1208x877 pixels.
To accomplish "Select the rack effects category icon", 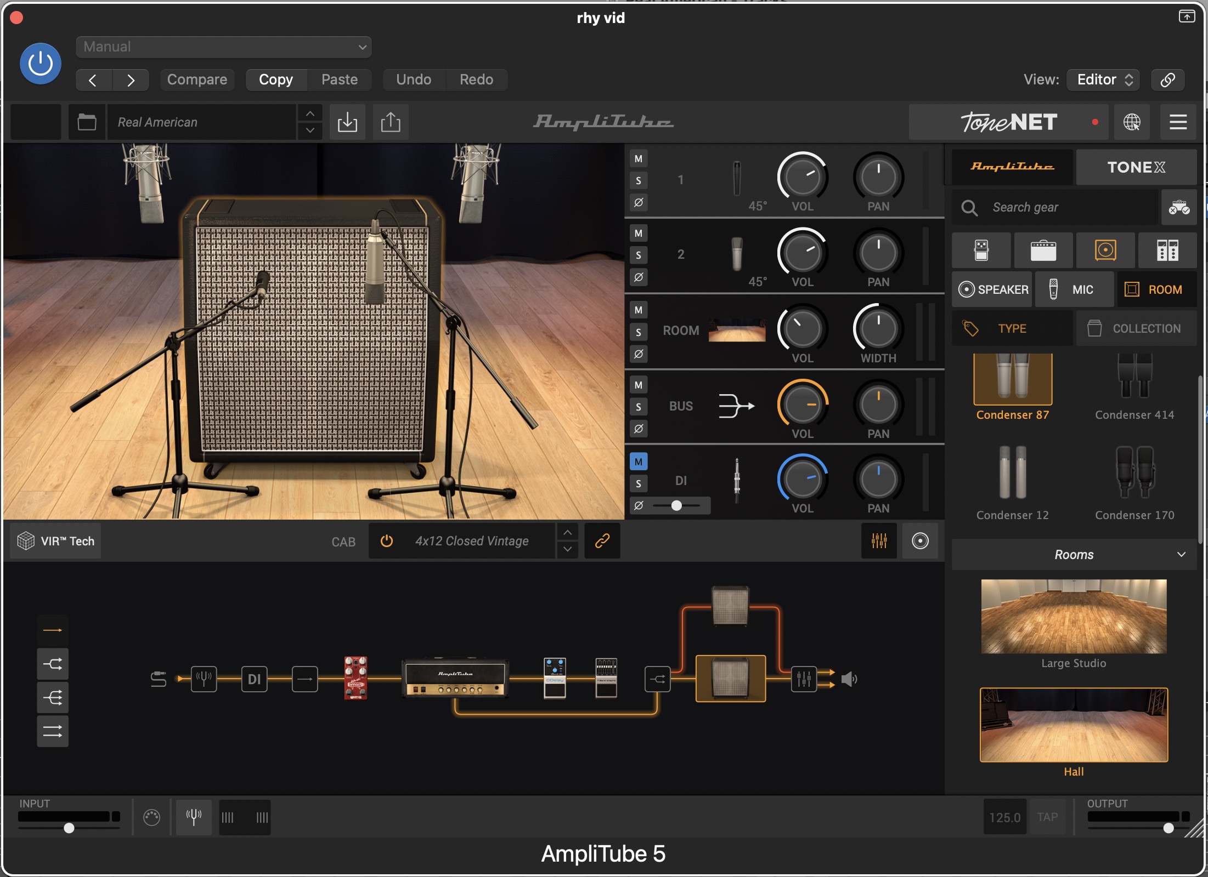I will (1167, 250).
